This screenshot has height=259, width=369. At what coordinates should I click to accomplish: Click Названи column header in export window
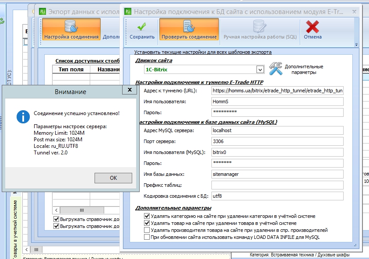(105, 70)
